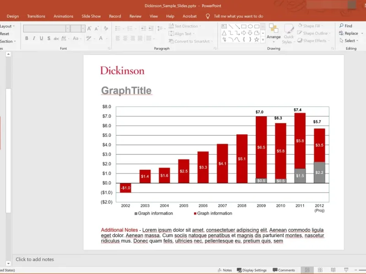Choose the Elbow Arrow Connector shape

(x=237, y=33)
